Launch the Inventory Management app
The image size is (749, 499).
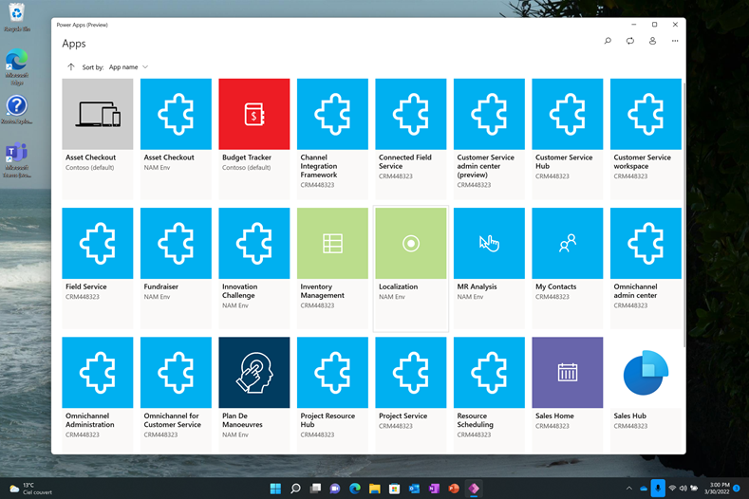click(x=332, y=244)
